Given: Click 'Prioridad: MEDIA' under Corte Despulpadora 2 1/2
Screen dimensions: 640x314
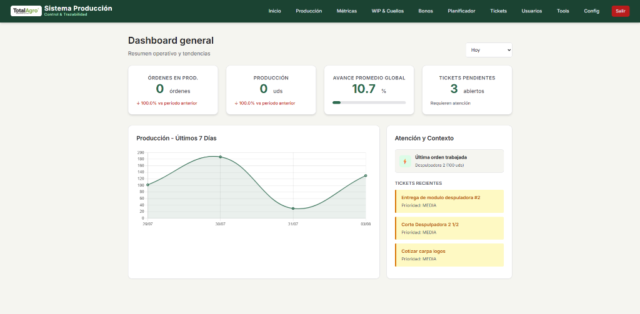Looking at the screenshot, I should point(419,232).
